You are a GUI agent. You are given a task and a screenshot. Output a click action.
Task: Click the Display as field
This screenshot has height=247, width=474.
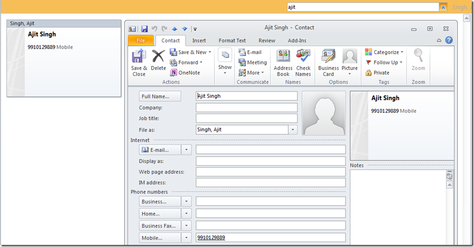271,161
